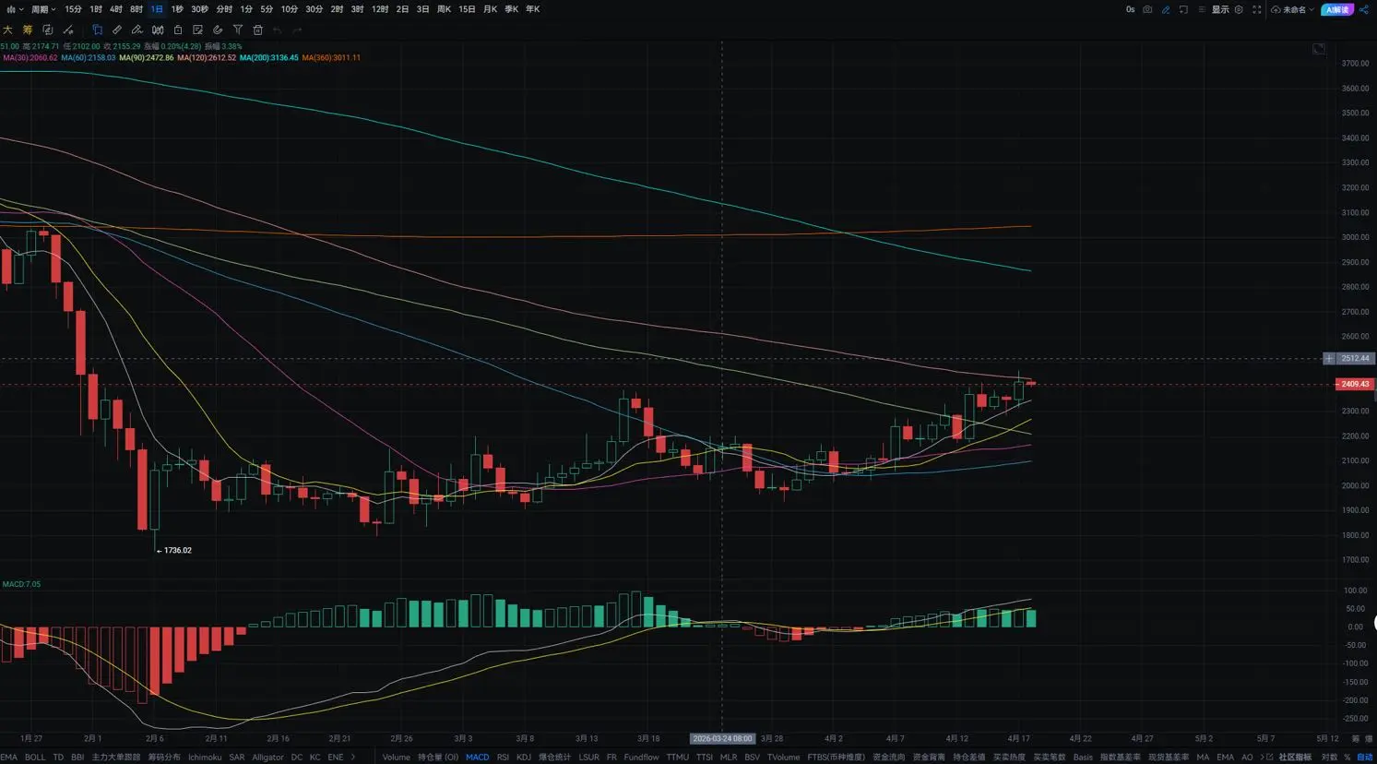1377x764 pixels.
Task: Switch to the 15分 timeframe
Action: point(73,9)
